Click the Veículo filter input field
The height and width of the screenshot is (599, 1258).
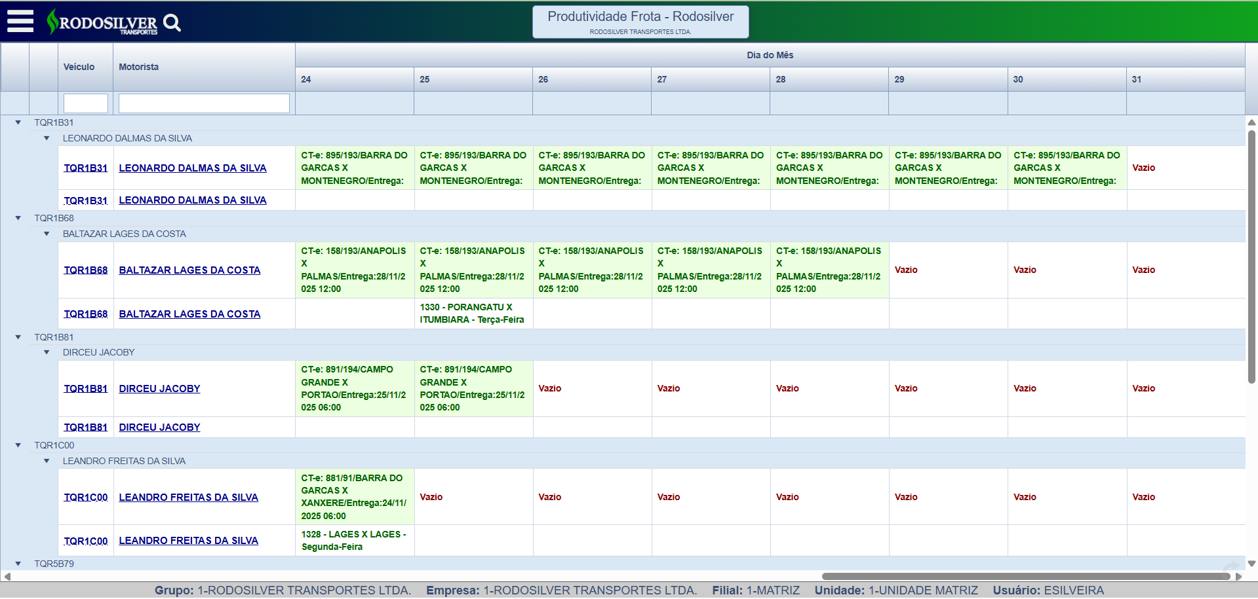click(86, 103)
